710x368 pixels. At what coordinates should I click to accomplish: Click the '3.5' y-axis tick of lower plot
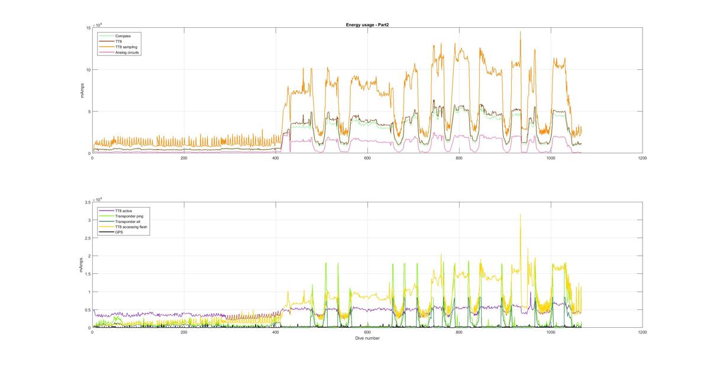pyautogui.click(x=87, y=202)
